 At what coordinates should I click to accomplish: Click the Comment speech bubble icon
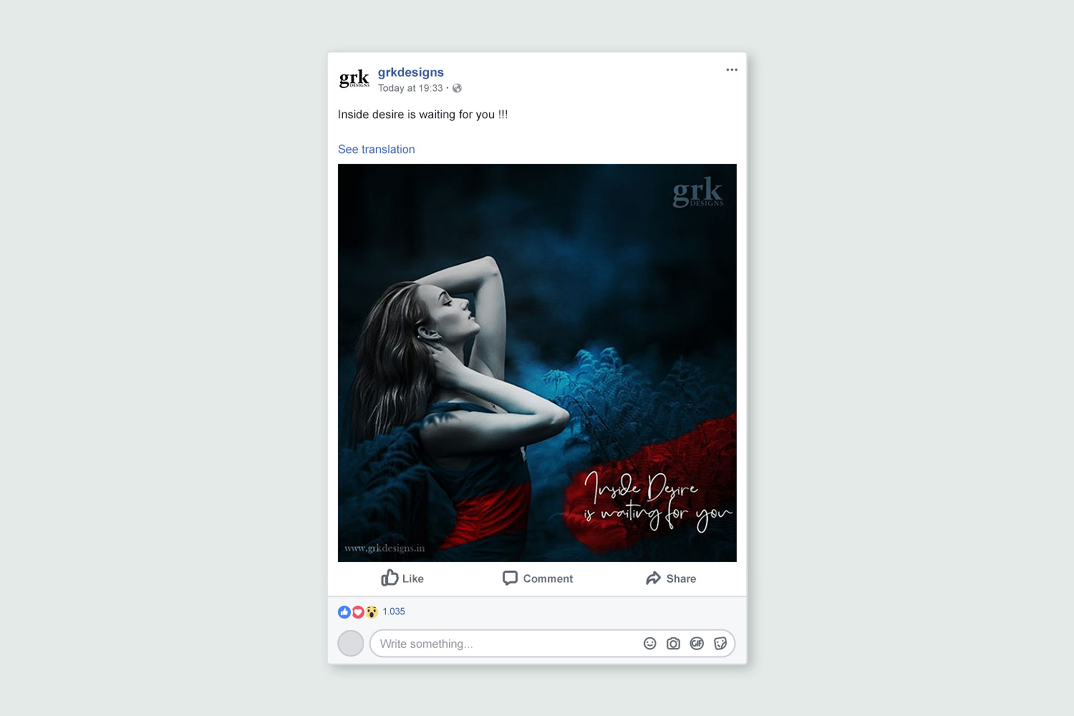[510, 578]
